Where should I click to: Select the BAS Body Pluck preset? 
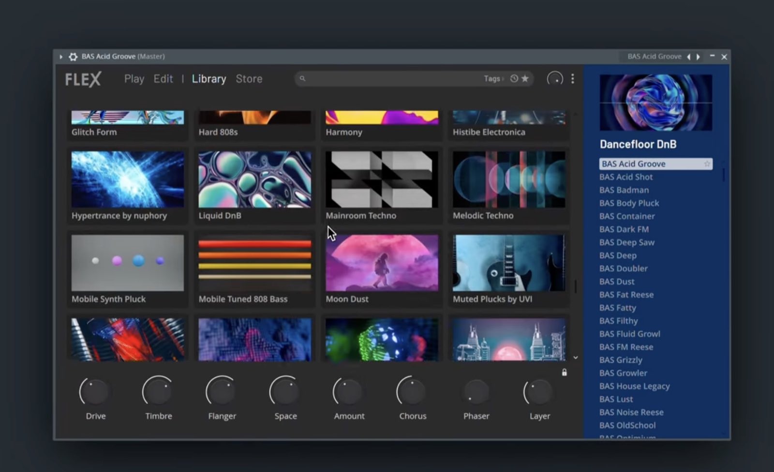click(x=629, y=203)
